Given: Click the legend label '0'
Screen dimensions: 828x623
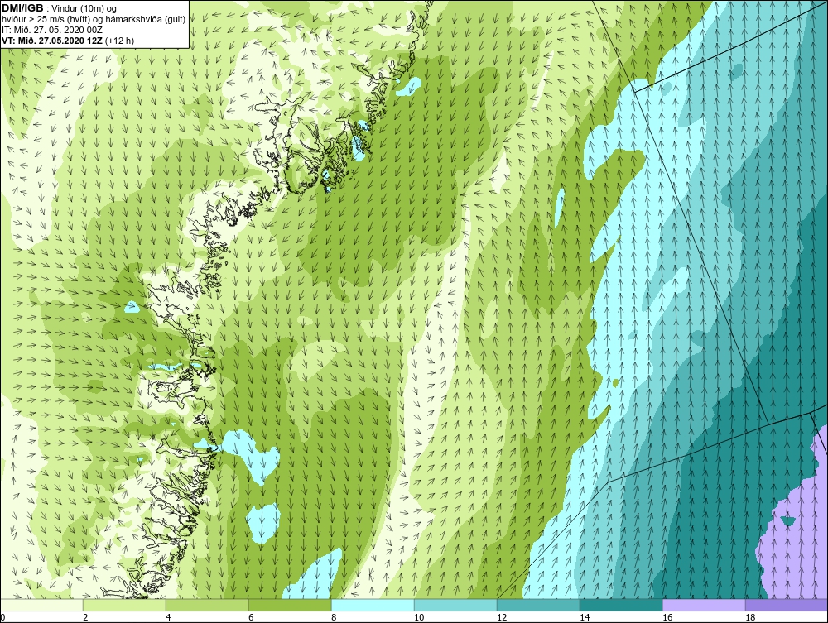Looking at the screenshot, I should (2, 617).
